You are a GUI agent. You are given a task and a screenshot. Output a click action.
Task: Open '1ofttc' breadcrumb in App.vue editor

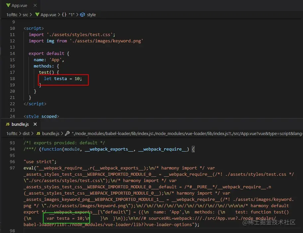coord(12,15)
